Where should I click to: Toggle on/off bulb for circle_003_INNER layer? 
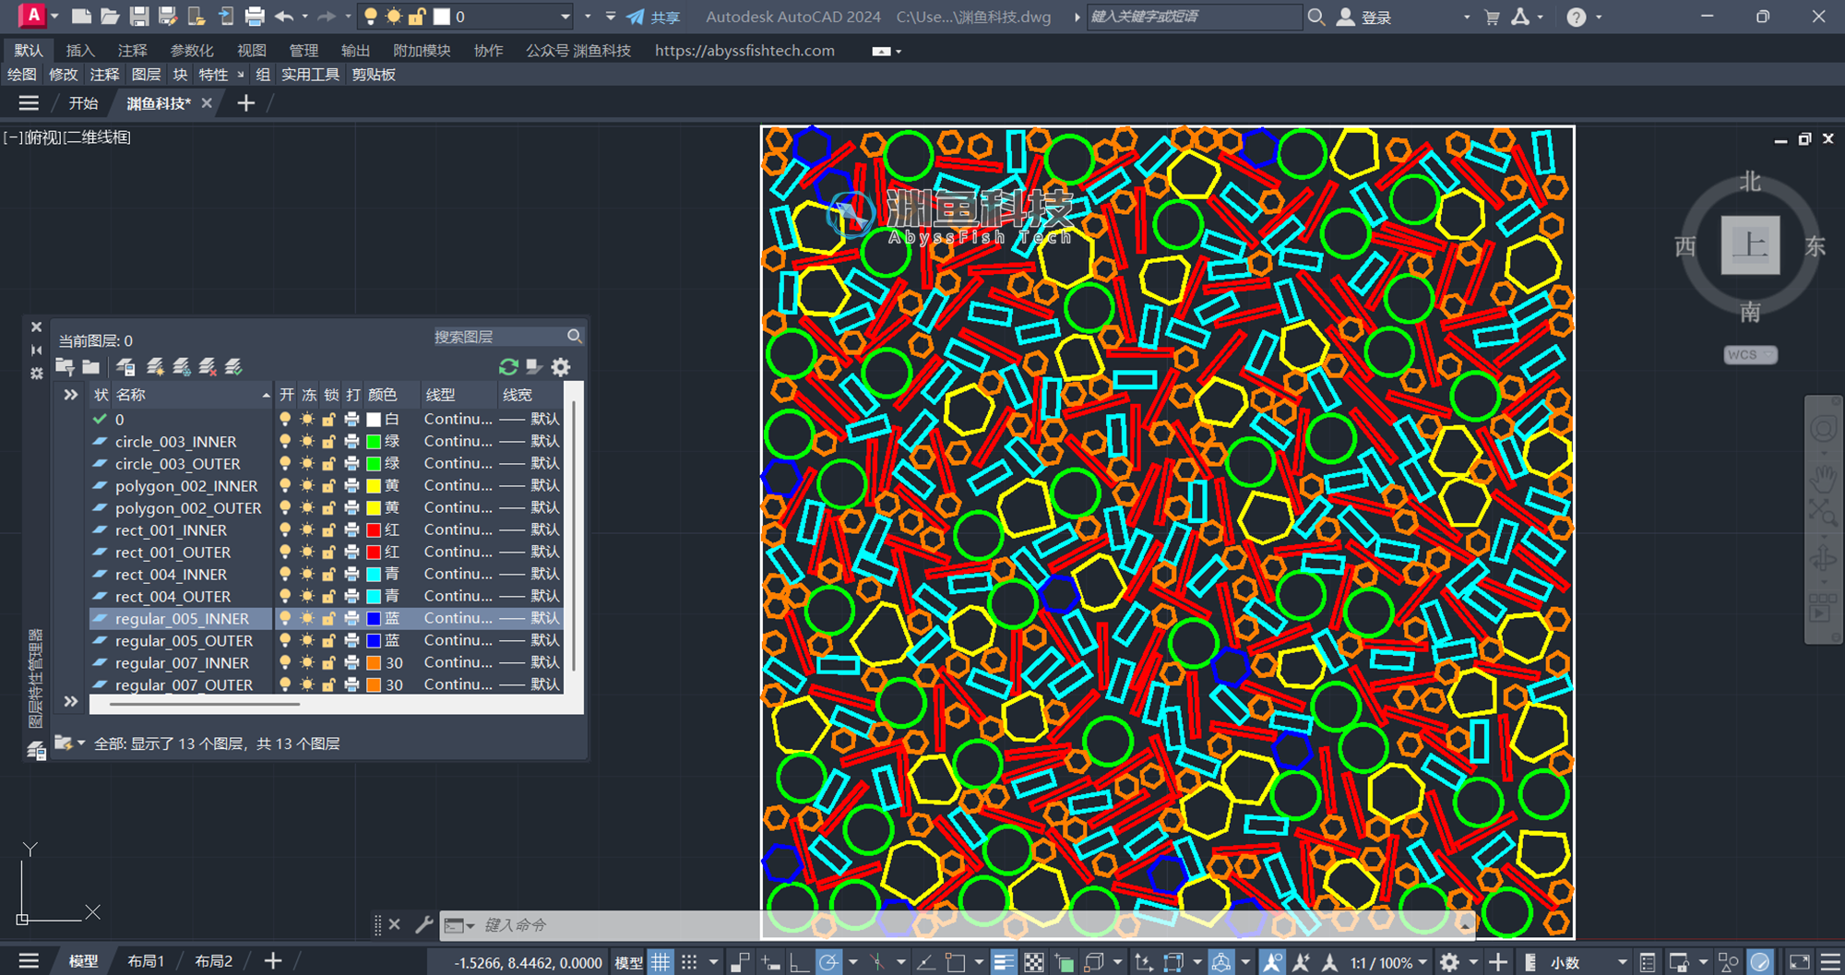pyautogui.click(x=286, y=441)
